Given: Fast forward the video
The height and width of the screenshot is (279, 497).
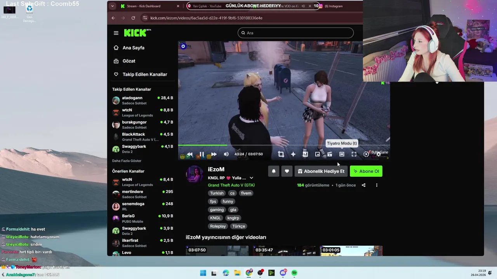Looking at the screenshot, I should (214, 154).
